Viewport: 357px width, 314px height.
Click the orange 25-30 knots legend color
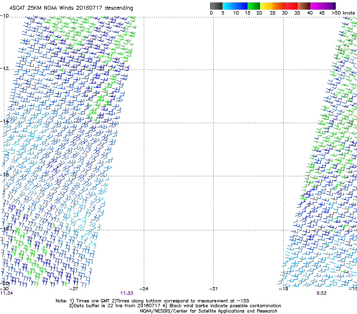[x=279, y=6]
